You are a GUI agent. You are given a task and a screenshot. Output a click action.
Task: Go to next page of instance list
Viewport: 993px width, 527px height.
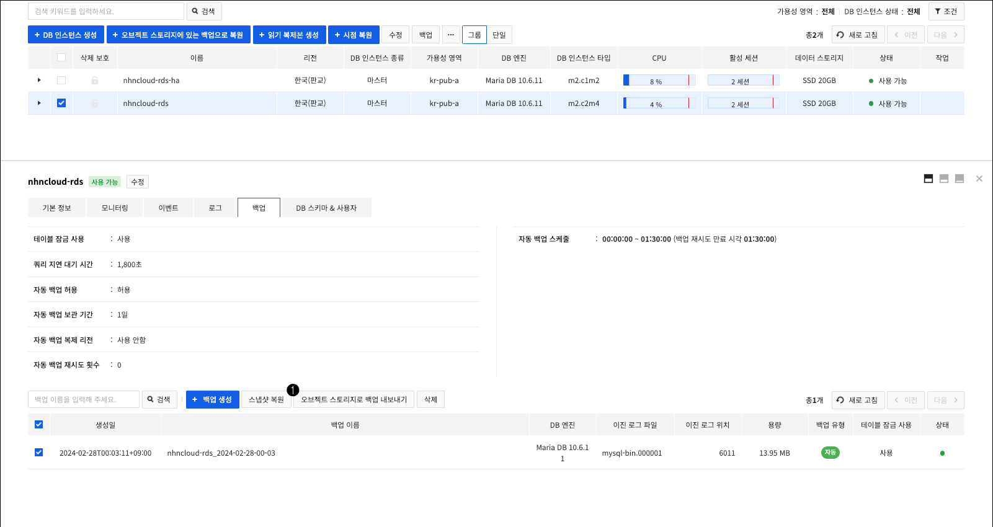pyautogui.click(x=946, y=35)
